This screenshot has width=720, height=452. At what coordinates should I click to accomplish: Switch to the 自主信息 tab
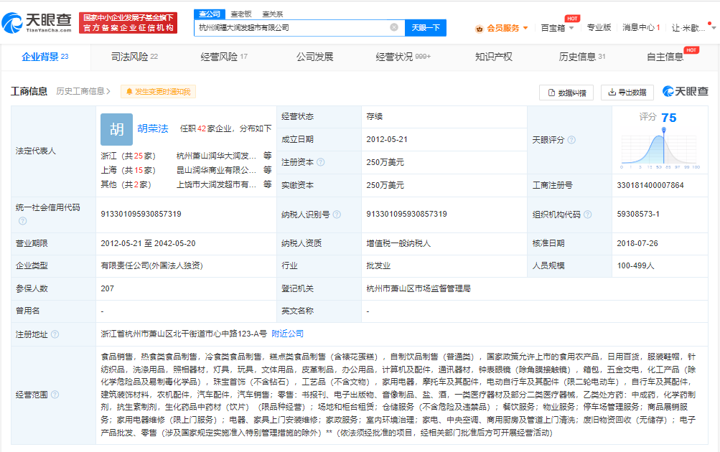(x=665, y=57)
